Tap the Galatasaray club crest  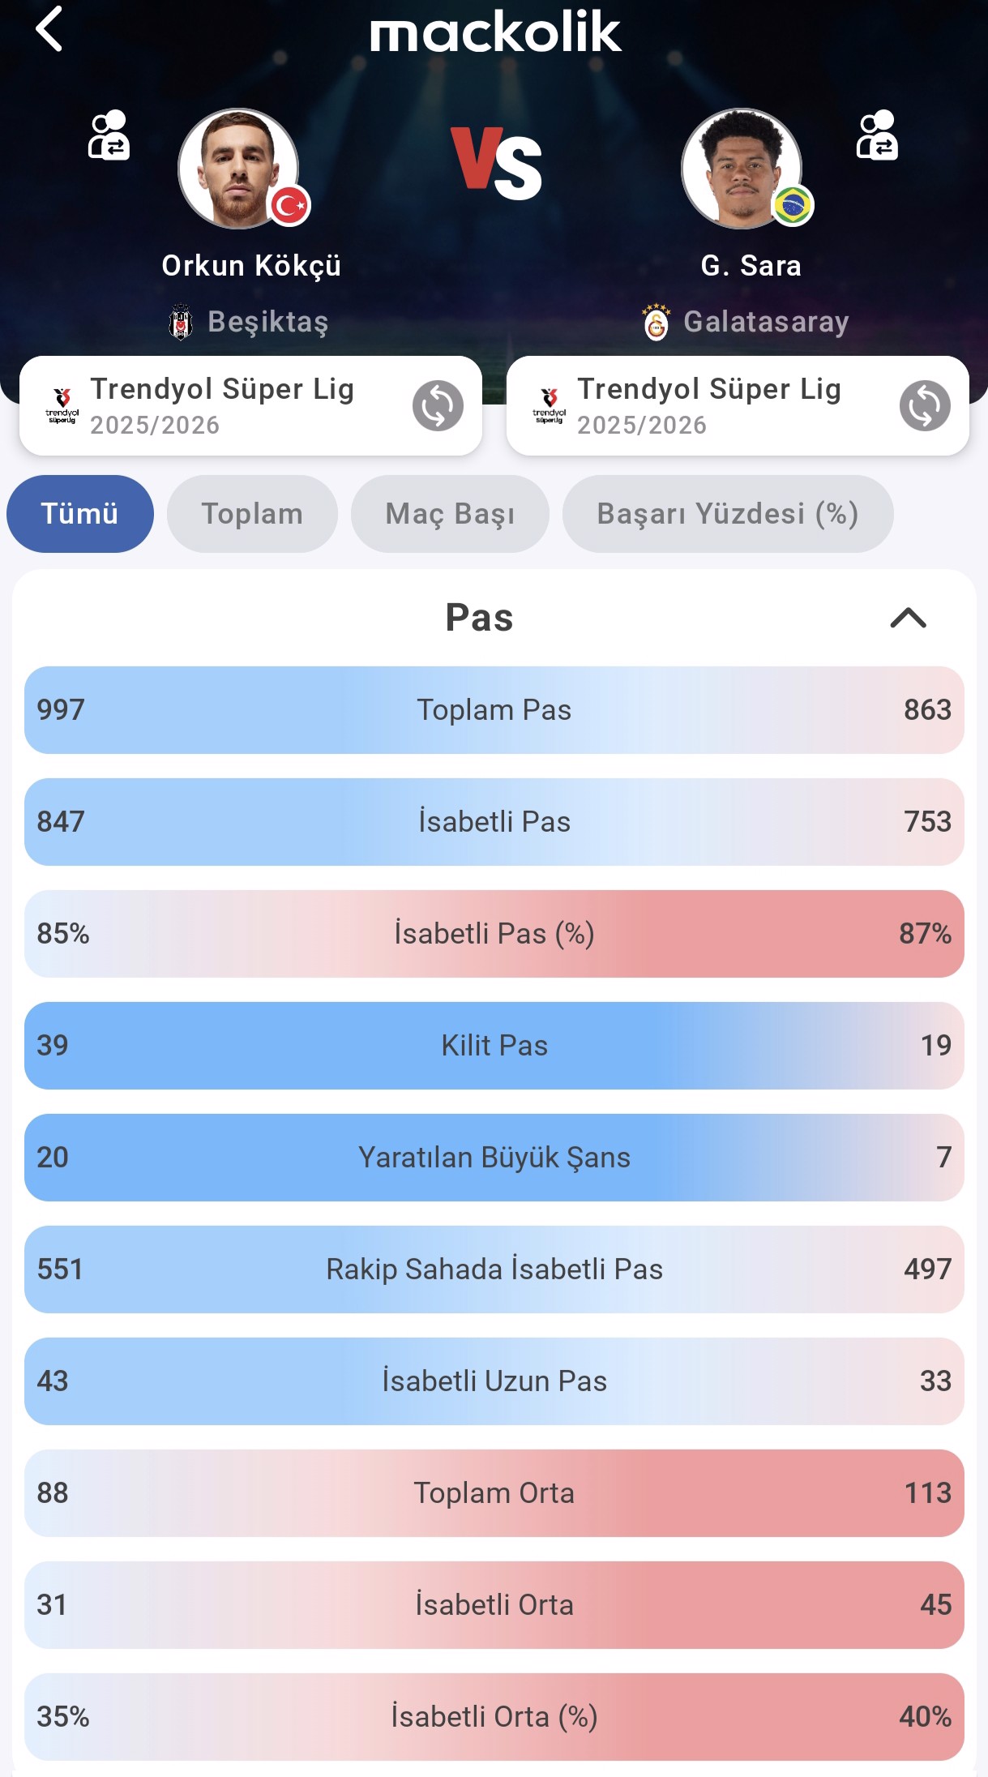point(656,323)
